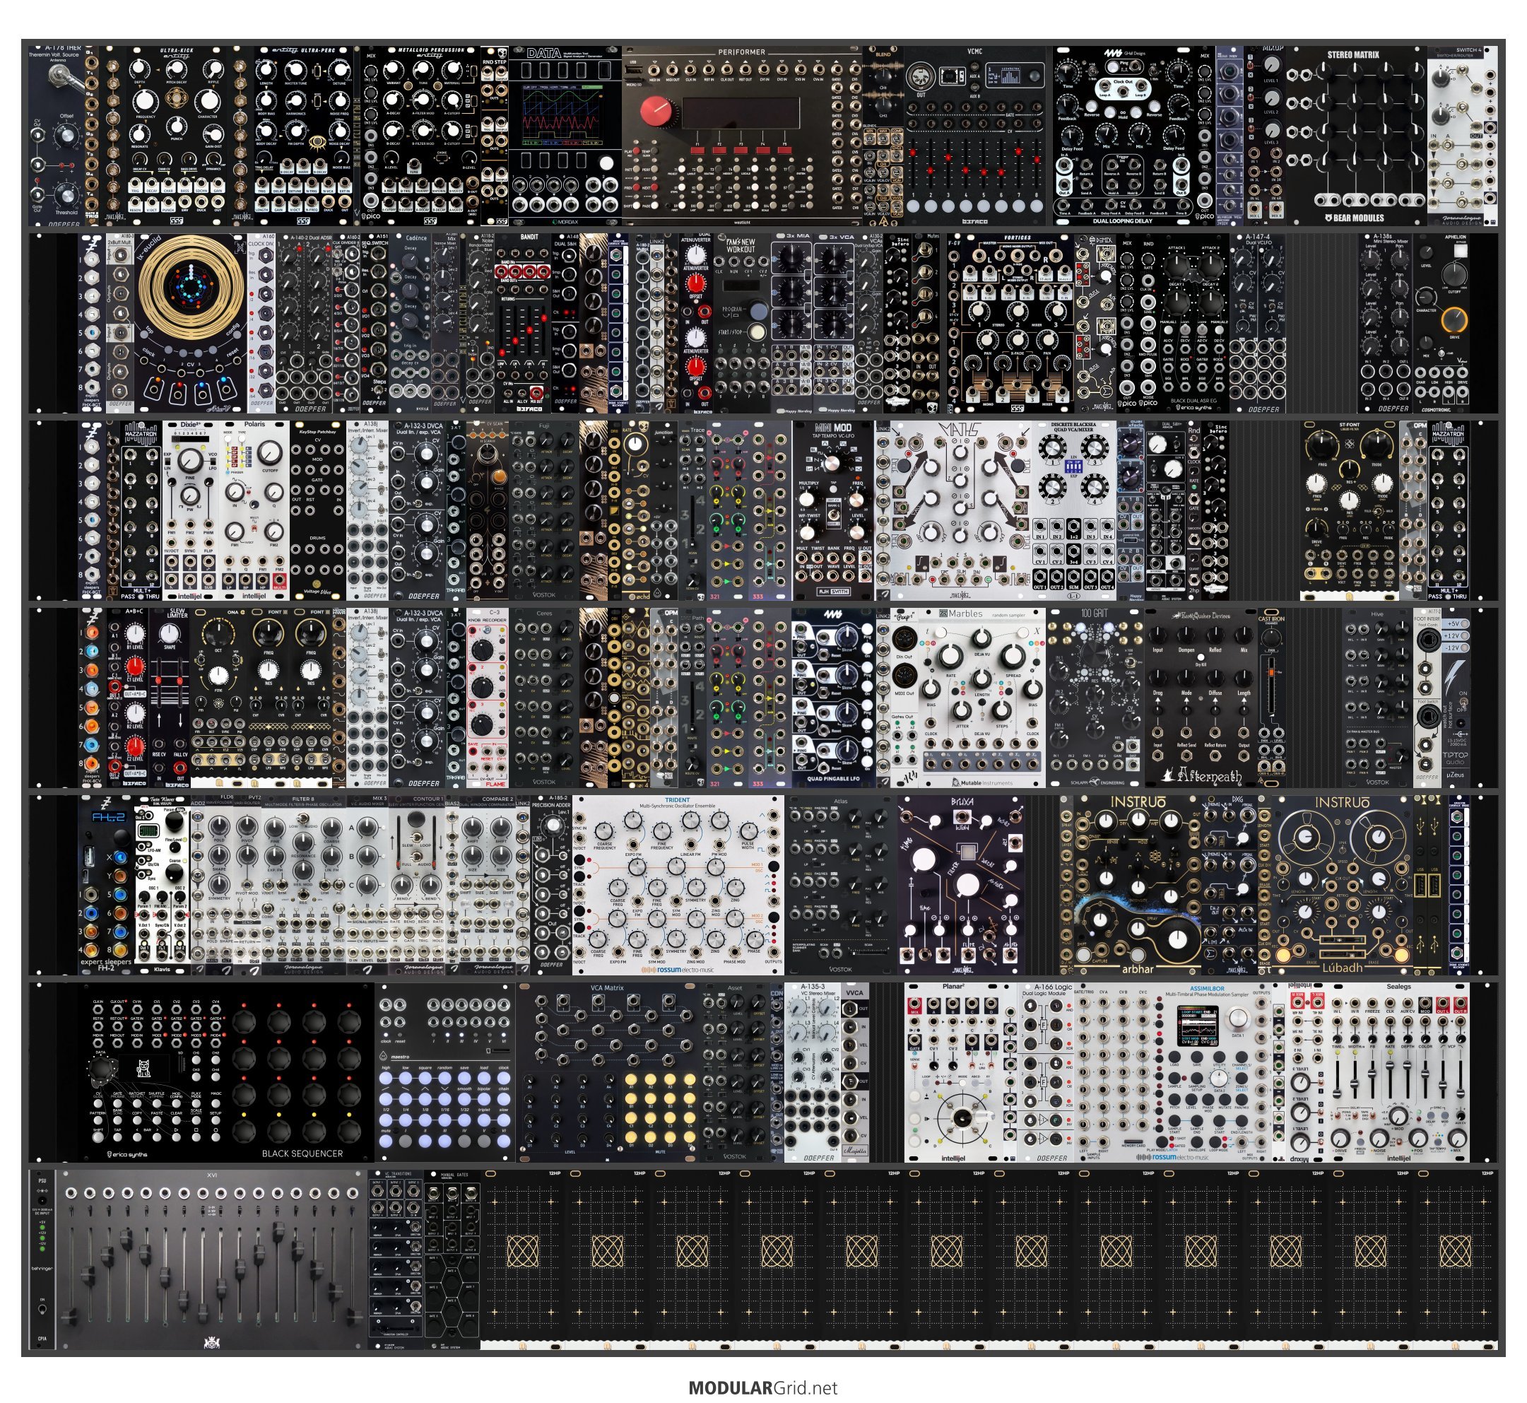The image size is (1527, 1403).
Task: Click the 4ms logo on Quad Pingable LFO
Action: pyautogui.click(x=832, y=614)
